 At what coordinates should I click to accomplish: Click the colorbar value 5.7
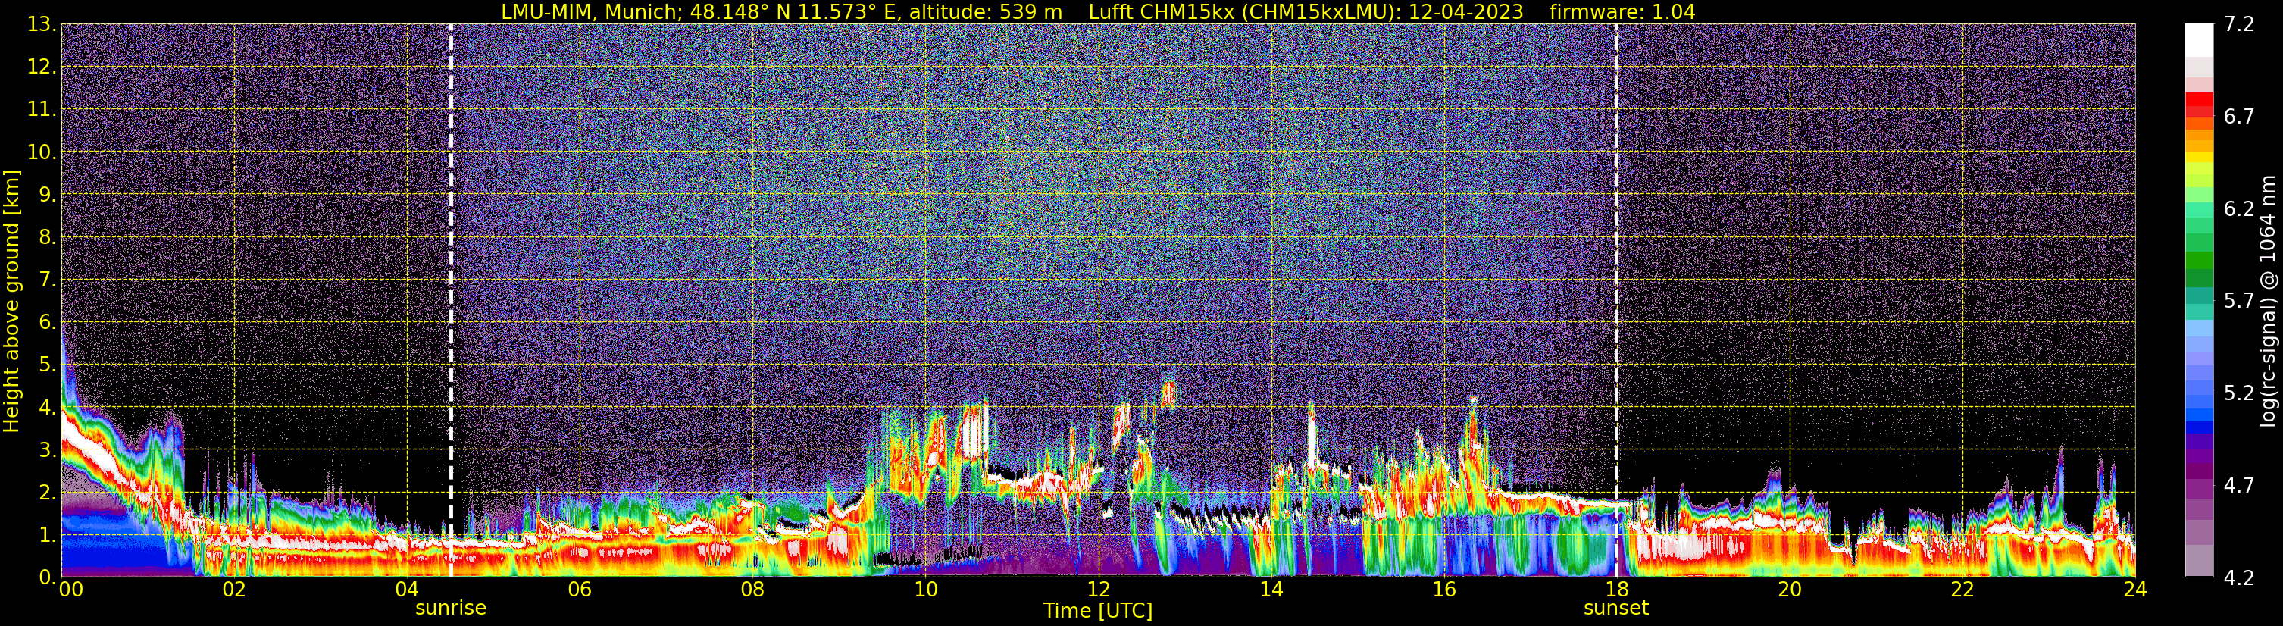point(2239,302)
